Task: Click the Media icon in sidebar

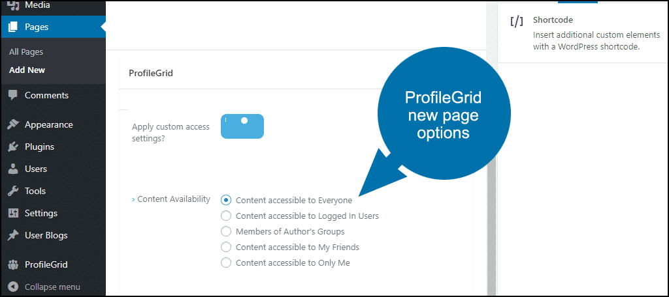Action: [13, 5]
